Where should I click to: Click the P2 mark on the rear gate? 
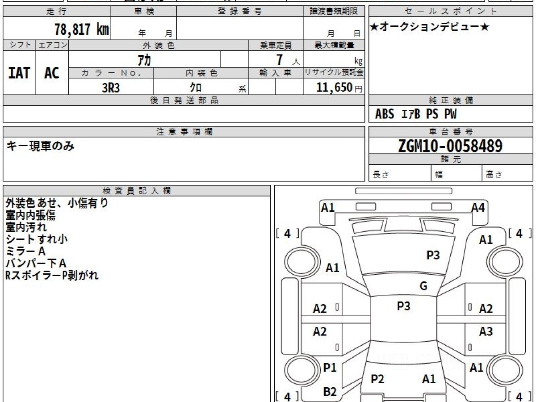coord(378,379)
